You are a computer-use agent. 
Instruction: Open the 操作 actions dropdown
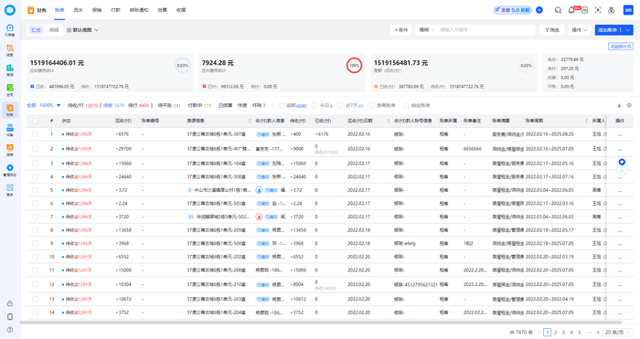pos(579,30)
